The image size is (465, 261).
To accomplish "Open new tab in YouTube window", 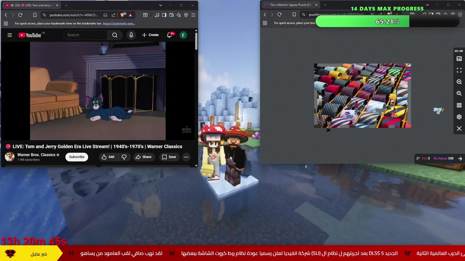I will pyautogui.click(x=66, y=5).
